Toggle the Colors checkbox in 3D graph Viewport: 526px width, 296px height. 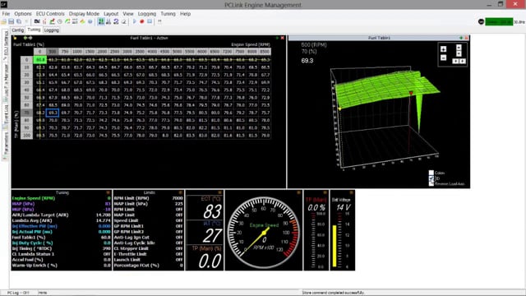coord(431,173)
